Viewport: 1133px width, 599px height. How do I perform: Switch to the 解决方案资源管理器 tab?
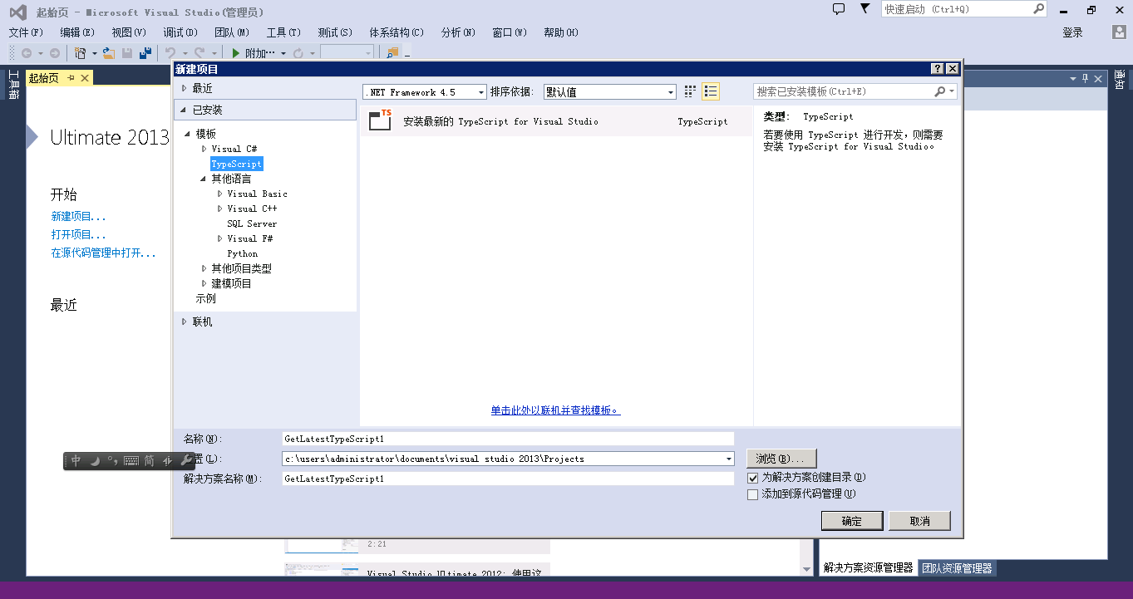868,568
